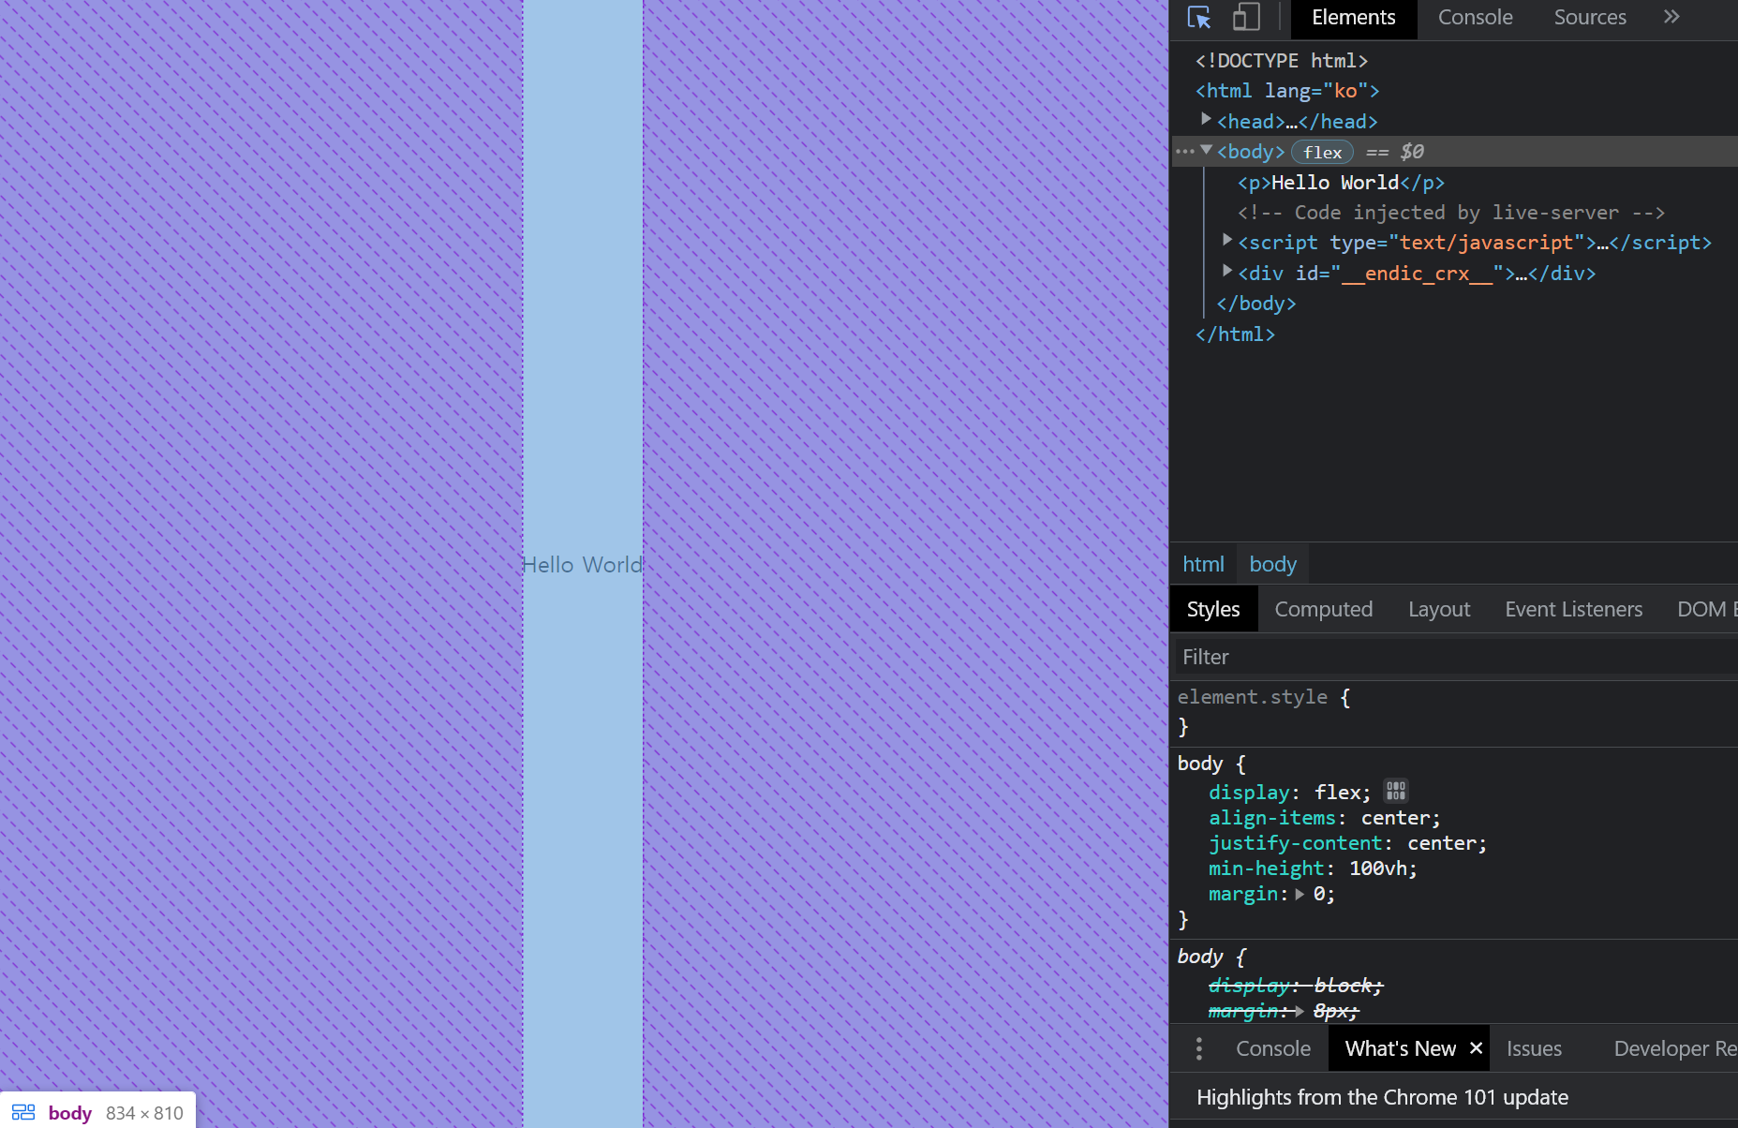The image size is (1738, 1128).
Task: Select the closing </html> tag
Action: coord(1235,334)
